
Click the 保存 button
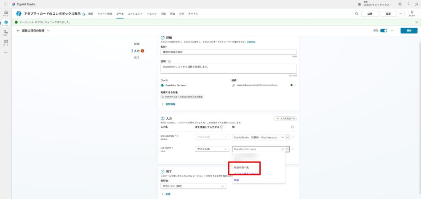pos(409,31)
